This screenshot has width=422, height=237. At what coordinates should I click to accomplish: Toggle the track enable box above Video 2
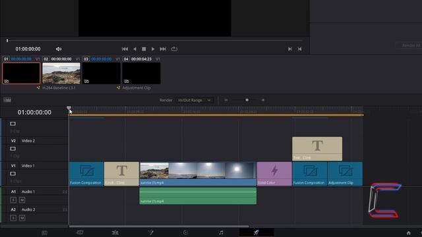[13, 124]
